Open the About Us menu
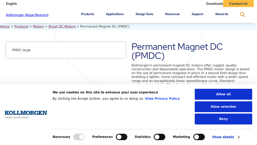This screenshot has width=257, height=145. 222,14
